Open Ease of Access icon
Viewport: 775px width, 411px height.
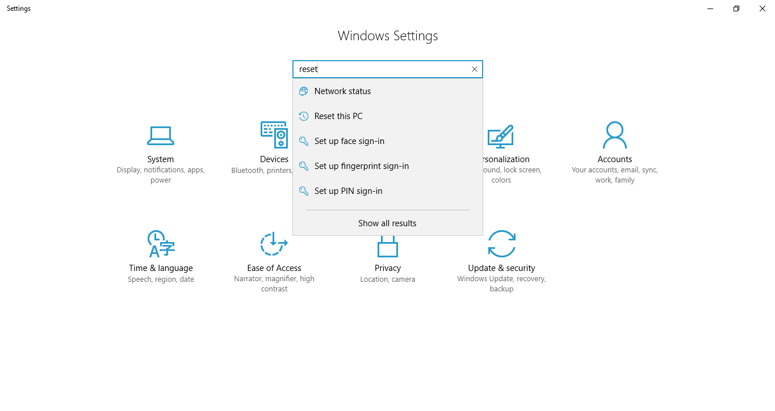[x=274, y=244]
